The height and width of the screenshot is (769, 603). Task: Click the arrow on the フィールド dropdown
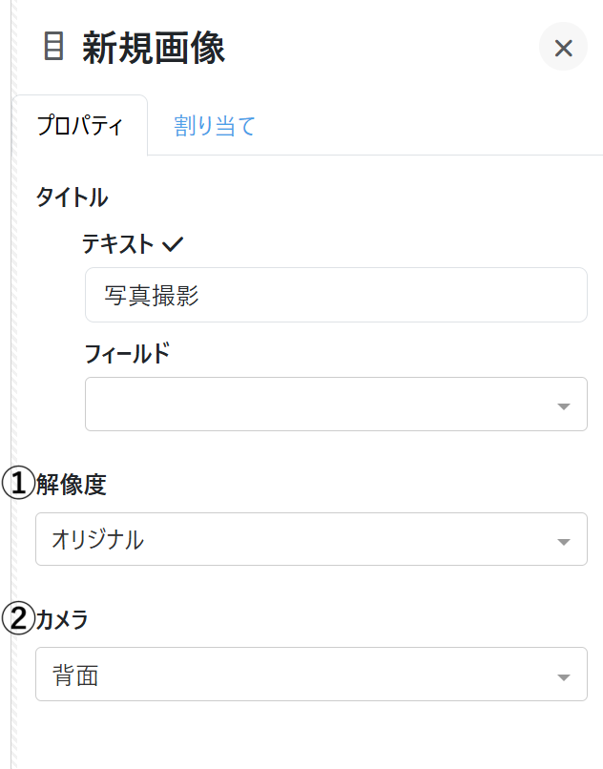coord(563,406)
